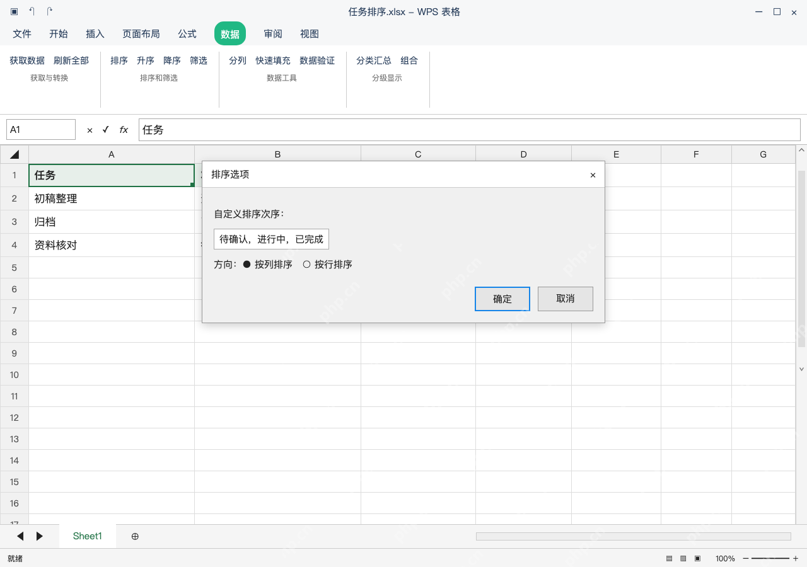
Task: Switch to the 插入 tab
Action: tap(95, 34)
